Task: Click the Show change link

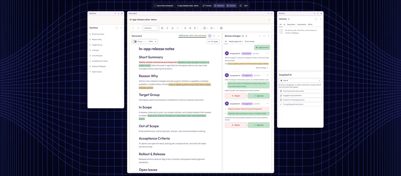Action: coord(262,68)
